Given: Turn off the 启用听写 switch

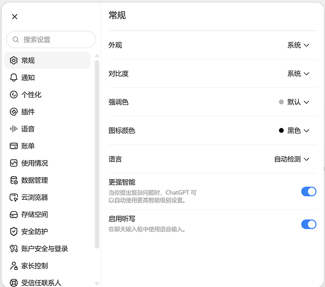Looking at the screenshot, I should tap(308, 224).
